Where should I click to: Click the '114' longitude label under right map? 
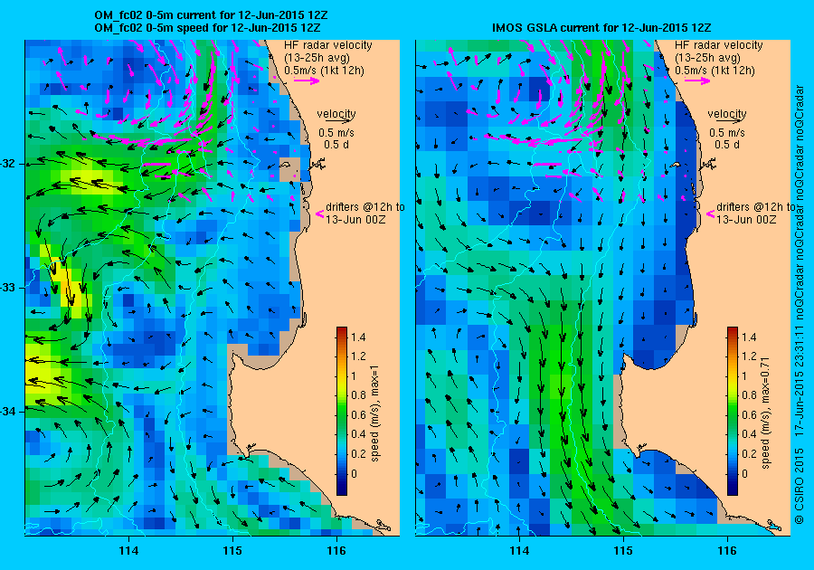520,550
